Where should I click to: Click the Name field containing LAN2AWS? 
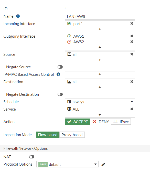click(100, 16)
